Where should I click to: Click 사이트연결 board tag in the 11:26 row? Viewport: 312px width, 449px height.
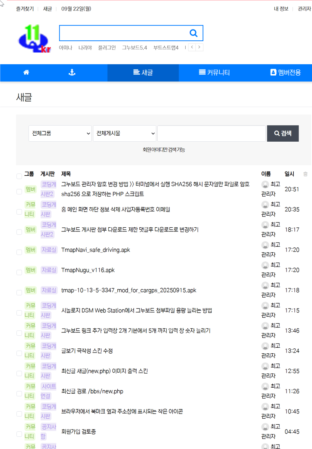point(49,391)
